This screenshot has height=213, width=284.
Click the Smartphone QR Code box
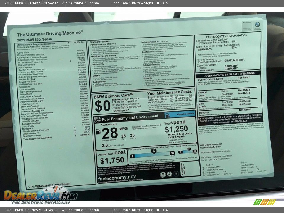[190, 169]
